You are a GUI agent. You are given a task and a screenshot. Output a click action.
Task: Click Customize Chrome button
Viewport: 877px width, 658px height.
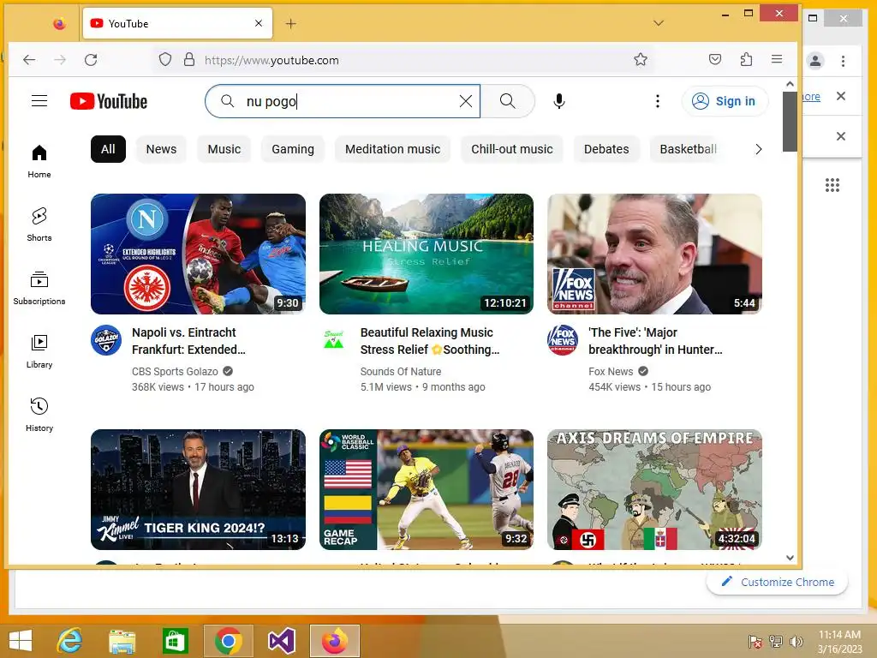(x=778, y=582)
